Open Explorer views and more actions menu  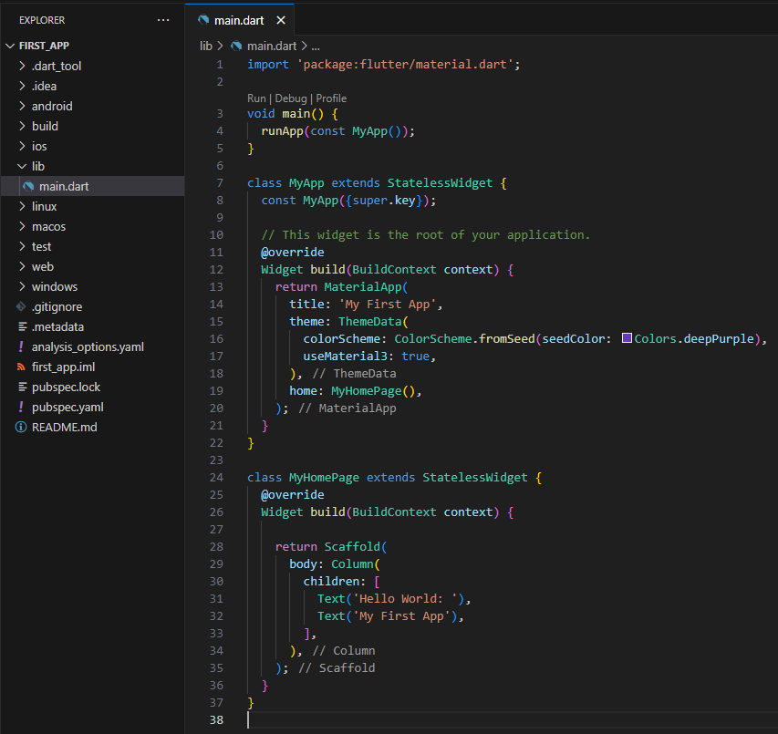(x=163, y=20)
